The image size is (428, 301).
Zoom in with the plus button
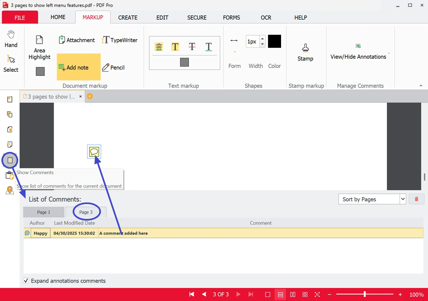point(400,294)
